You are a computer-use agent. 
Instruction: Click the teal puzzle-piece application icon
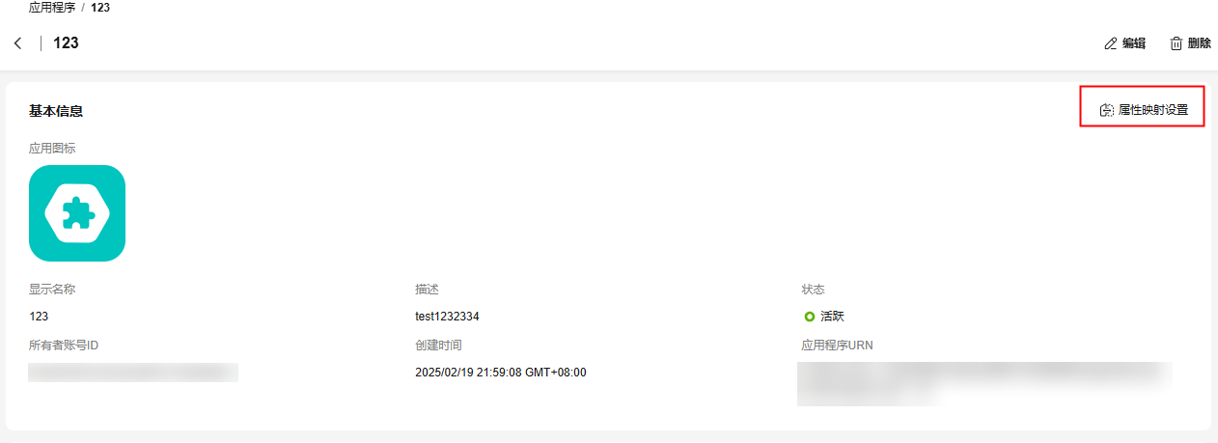[77, 213]
